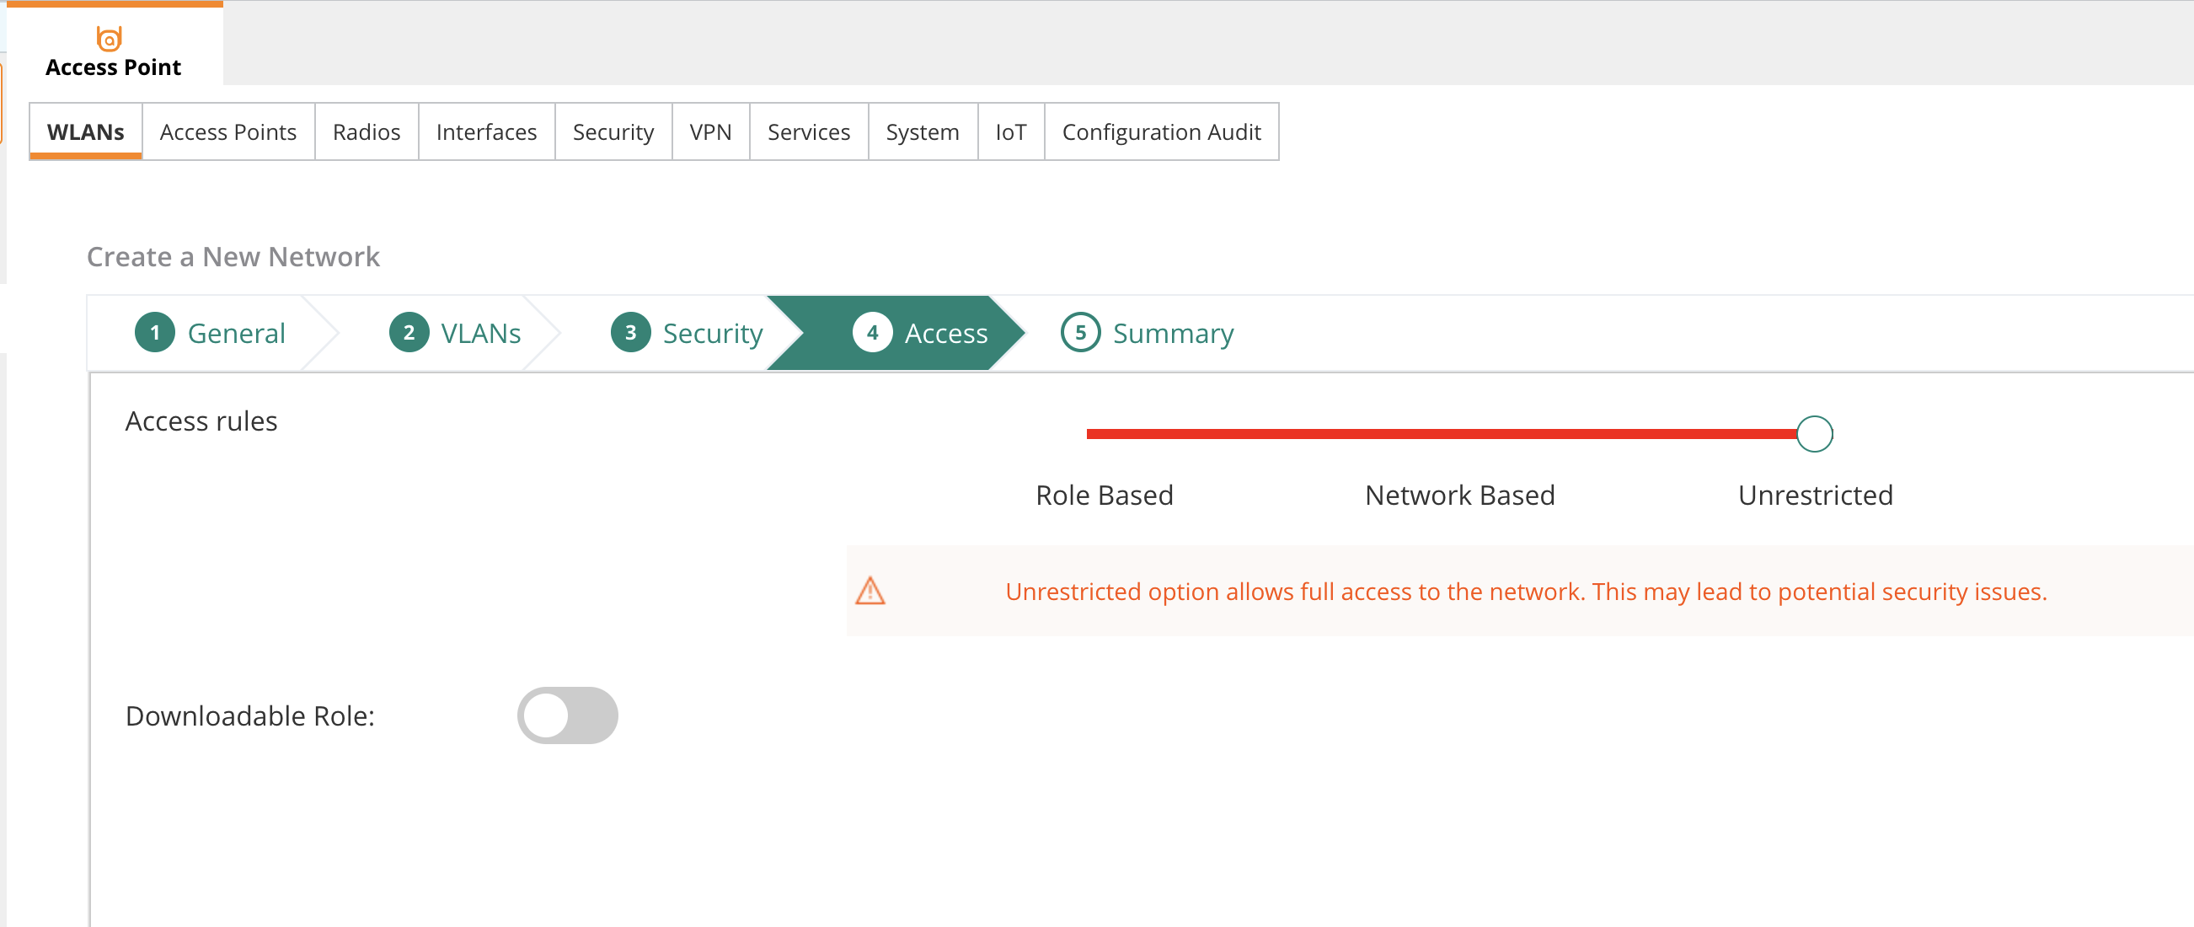Click the warning triangle icon
This screenshot has height=927, width=2194.
coord(870,592)
